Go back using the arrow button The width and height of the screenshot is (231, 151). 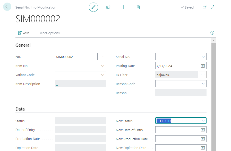point(7,7)
